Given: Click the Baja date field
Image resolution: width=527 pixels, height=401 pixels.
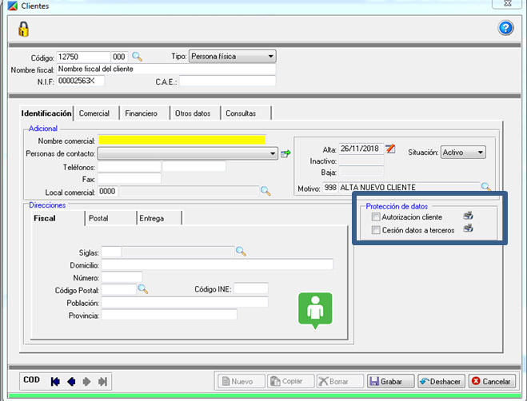Looking at the screenshot, I should [361, 172].
